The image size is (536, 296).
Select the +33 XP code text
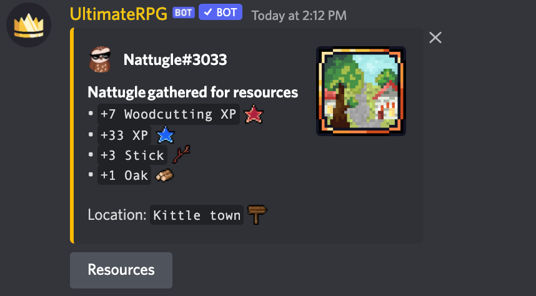124,135
